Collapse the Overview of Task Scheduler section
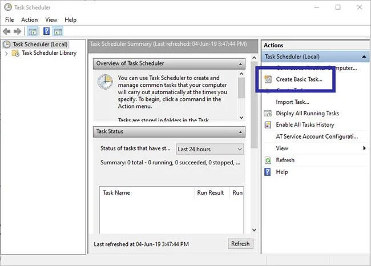 point(240,64)
